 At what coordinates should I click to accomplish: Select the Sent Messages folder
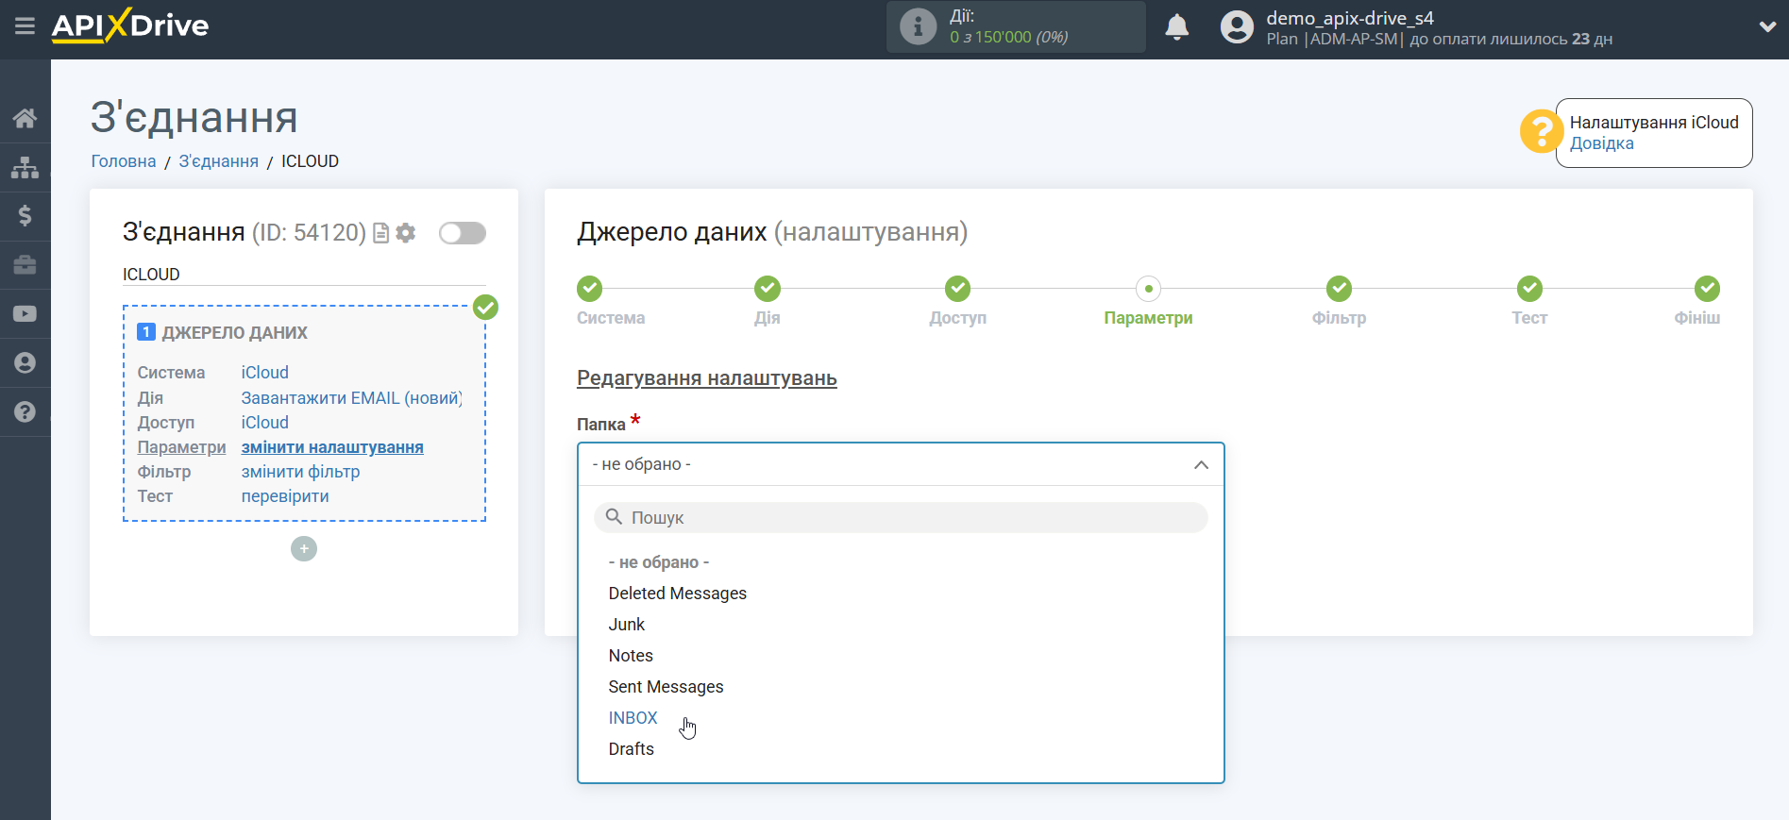[667, 687]
